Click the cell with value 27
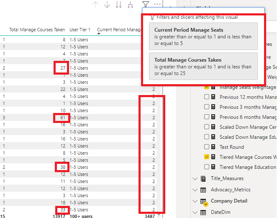 tap(63, 68)
